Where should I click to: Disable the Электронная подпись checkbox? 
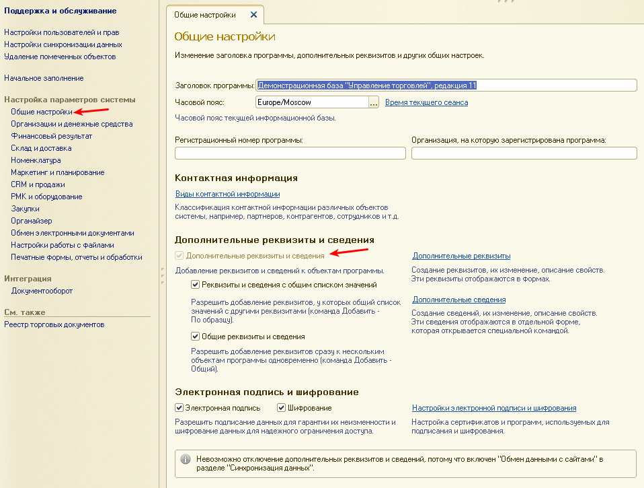point(179,408)
